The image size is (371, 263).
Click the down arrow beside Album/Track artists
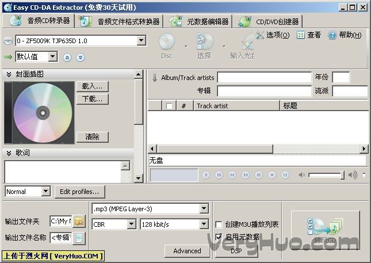click(x=154, y=78)
